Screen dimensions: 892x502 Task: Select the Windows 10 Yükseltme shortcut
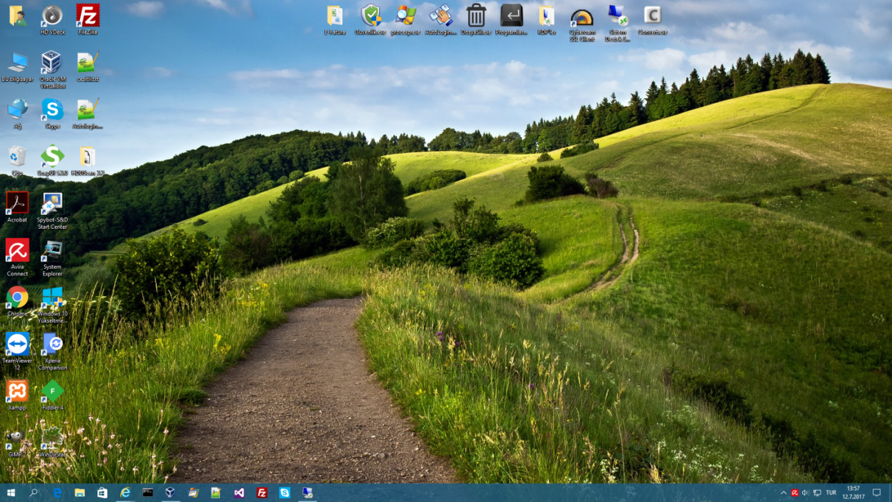point(52,305)
